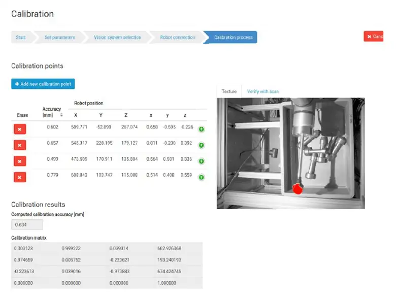Viewport: 396px width, 297px height.
Task: Select X value 608.843
Action: 79,175
